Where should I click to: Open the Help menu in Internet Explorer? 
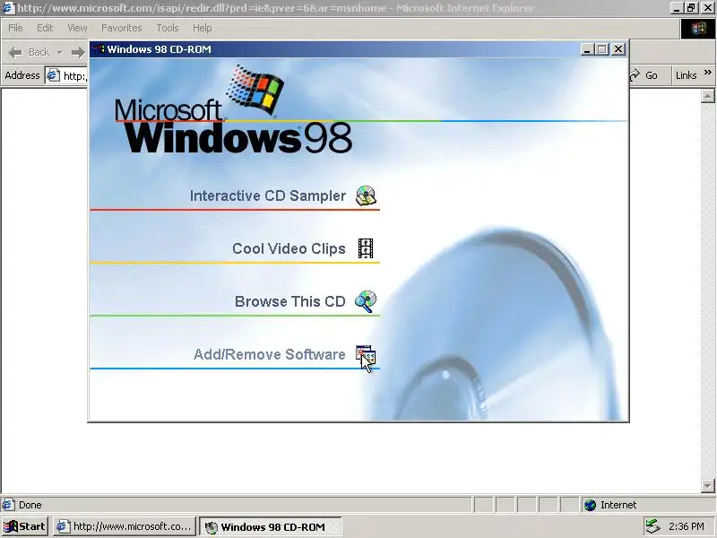(202, 28)
